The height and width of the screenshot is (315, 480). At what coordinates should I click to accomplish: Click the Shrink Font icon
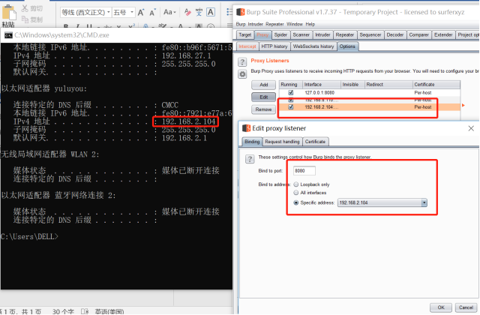tap(152, 13)
